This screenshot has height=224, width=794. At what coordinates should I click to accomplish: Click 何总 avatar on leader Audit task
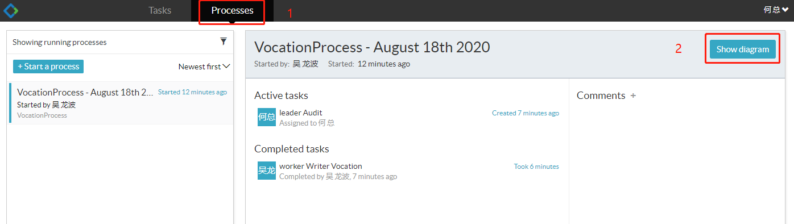pyautogui.click(x=267, y=117)
